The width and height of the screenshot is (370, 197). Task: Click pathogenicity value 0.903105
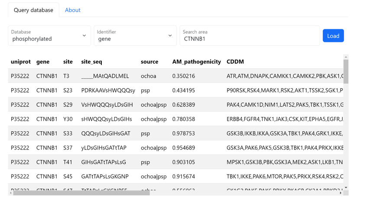tap(184, 162)
